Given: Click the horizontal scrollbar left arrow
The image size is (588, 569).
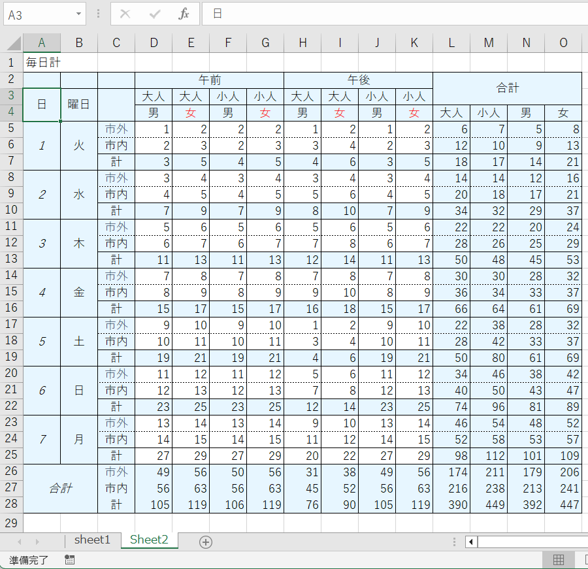Looking at the screenshot, I should pyautogui.click(x=470, y=542).
